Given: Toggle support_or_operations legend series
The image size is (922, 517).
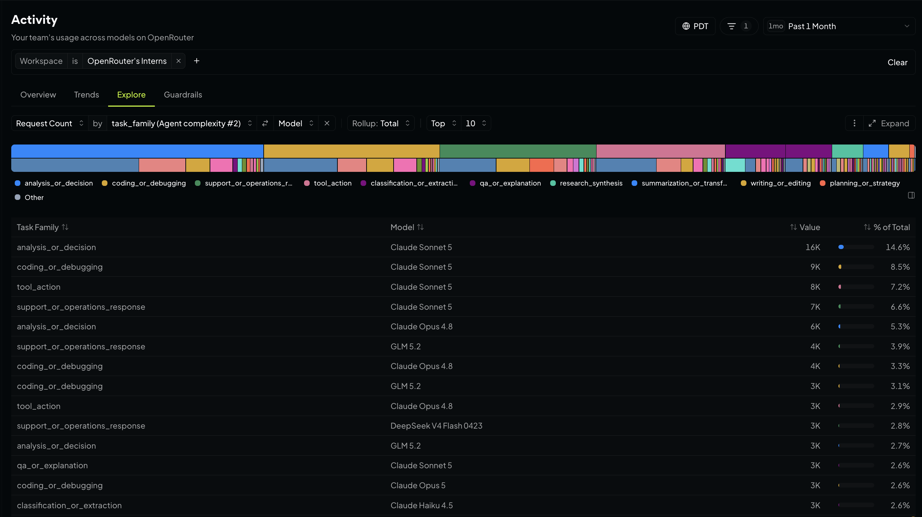Looking at the screenshot, I should point(244,183).
